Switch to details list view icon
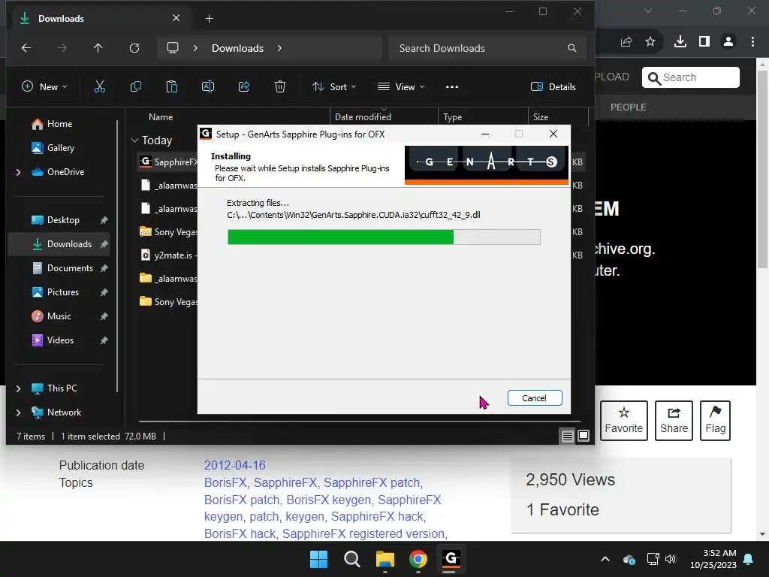This screenshot has height=577, width=769. coord(568,436)
